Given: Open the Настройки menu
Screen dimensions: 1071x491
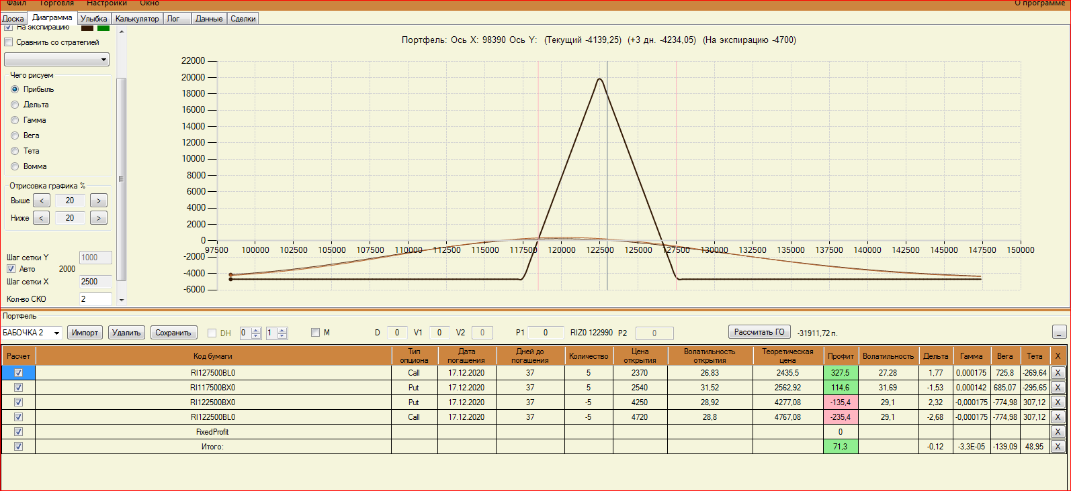Looking at the screenshot, I should [x=107, y=3].
